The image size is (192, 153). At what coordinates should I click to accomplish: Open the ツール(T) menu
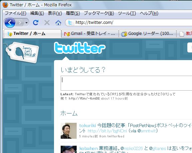[127, 13]
